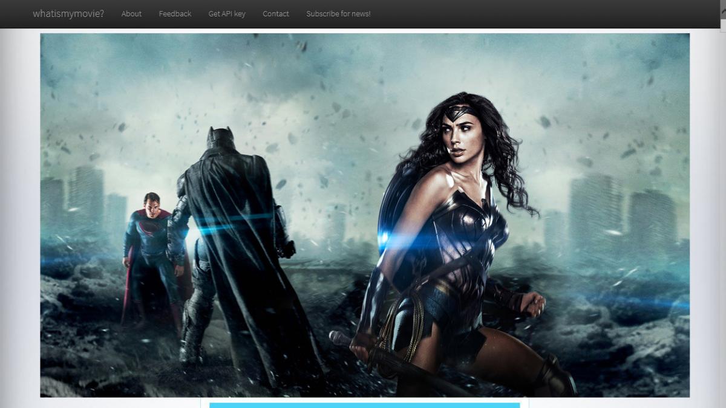Viewport: 726px width, 408px height.
Task: Click the blue bar below the banner
Action: pos(364,405)
